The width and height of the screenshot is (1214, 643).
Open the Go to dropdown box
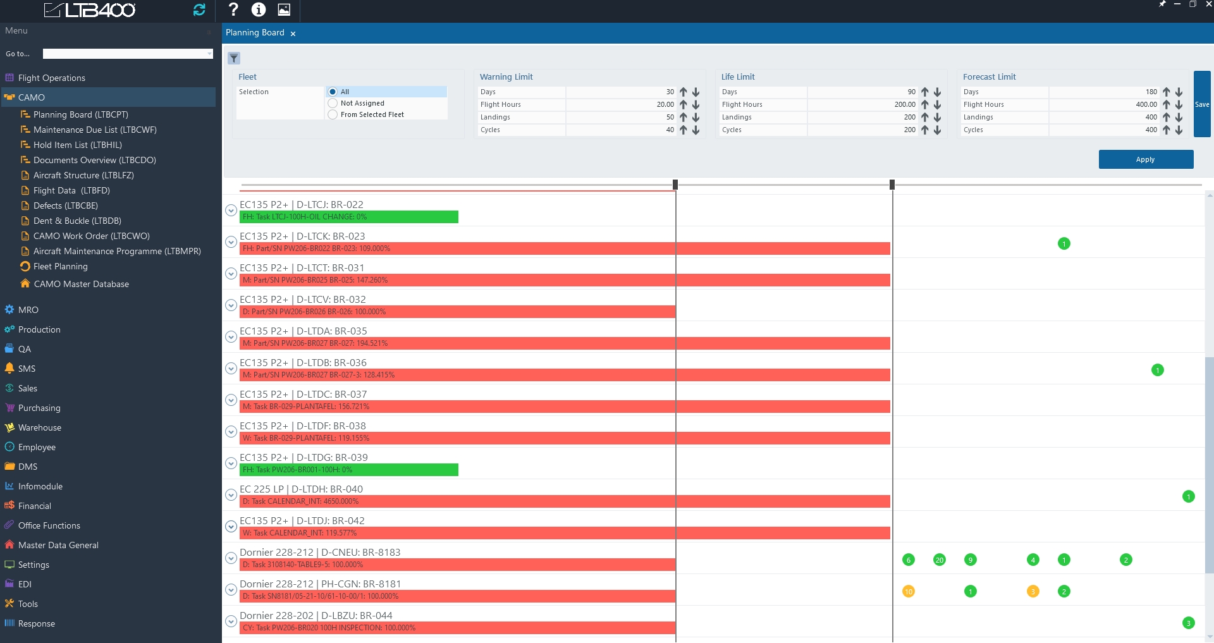pos(128,54)
